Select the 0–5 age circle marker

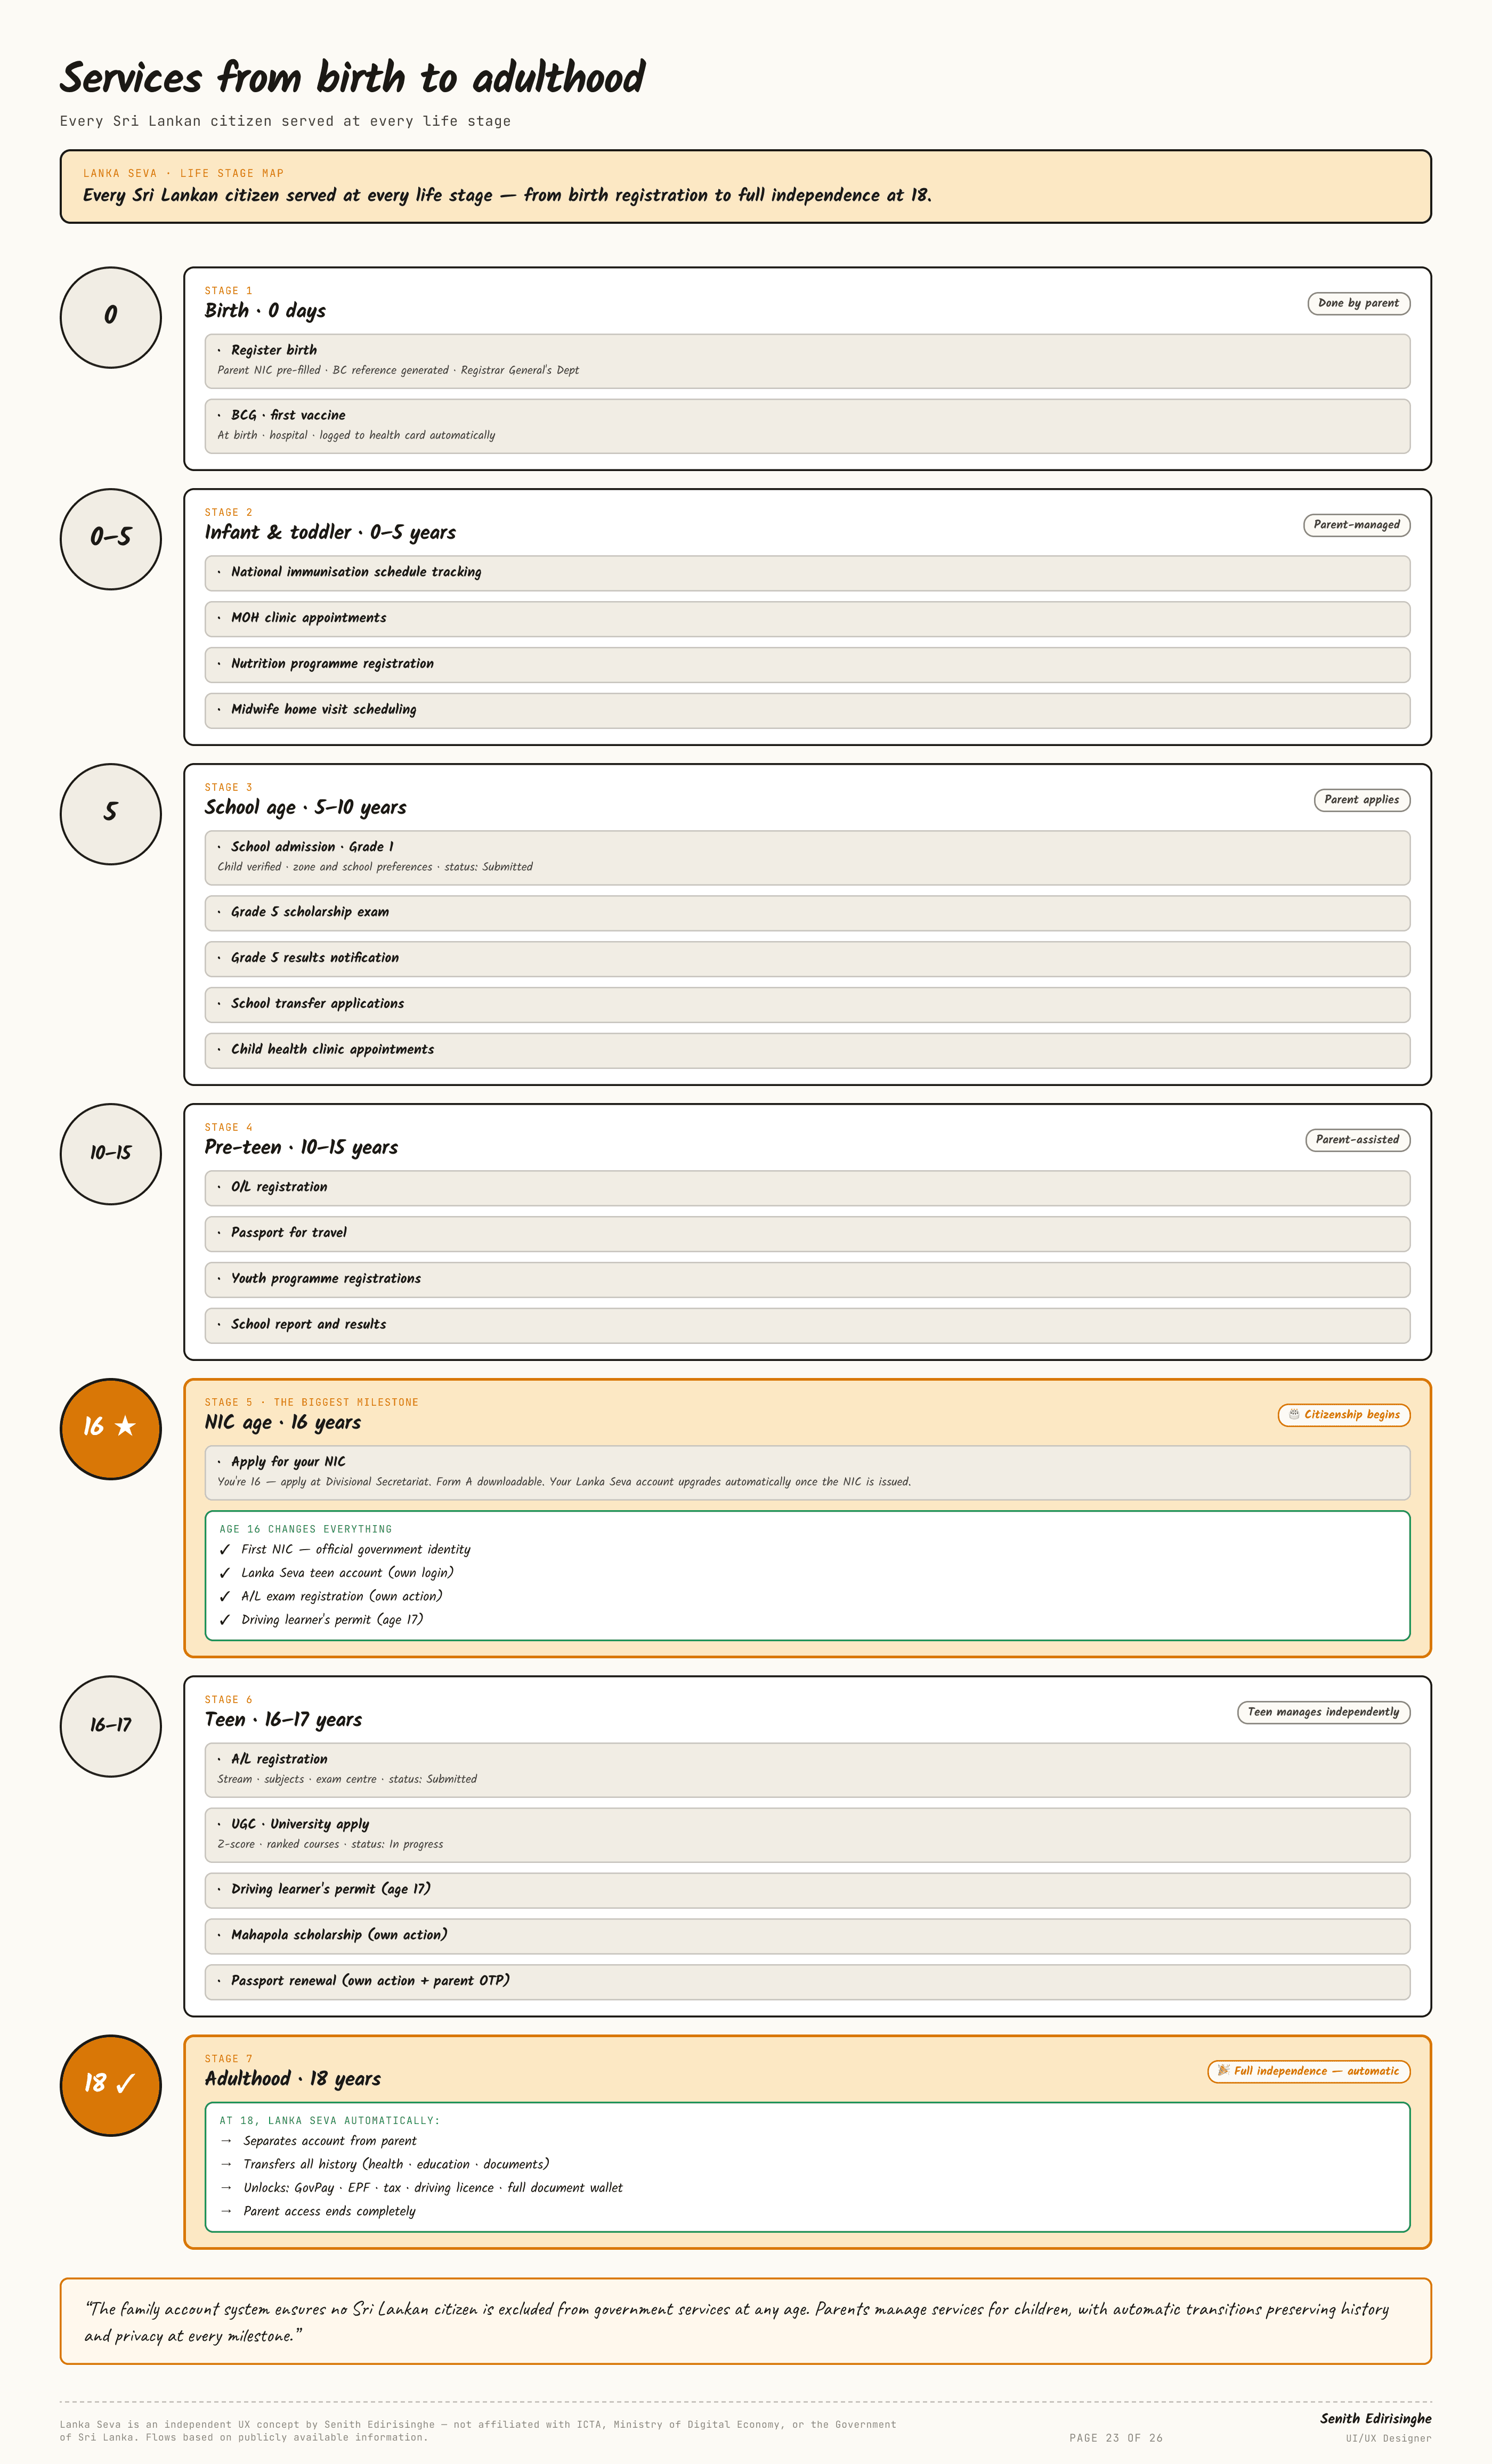click(x=110, y=539)
